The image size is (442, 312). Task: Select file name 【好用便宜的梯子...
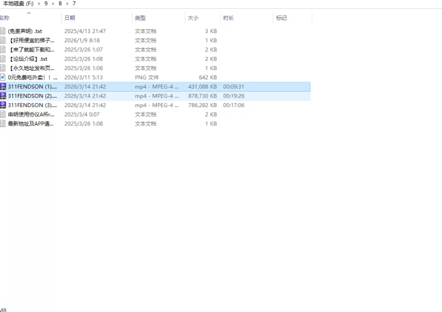pyautogui.click(x=31, y=40)
